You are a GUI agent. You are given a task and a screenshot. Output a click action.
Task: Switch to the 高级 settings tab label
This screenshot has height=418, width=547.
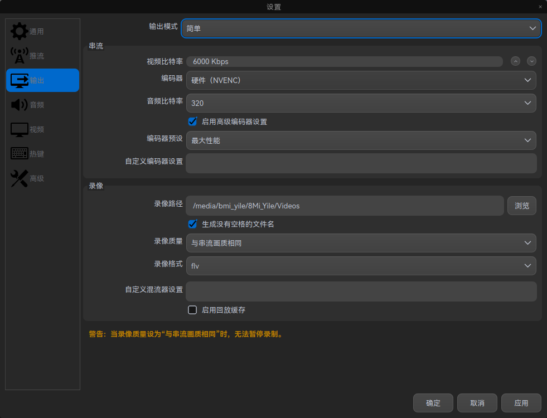[37, 178]
